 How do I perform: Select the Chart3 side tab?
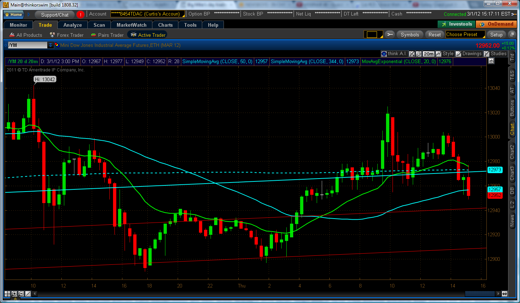(x=512, y=174)
